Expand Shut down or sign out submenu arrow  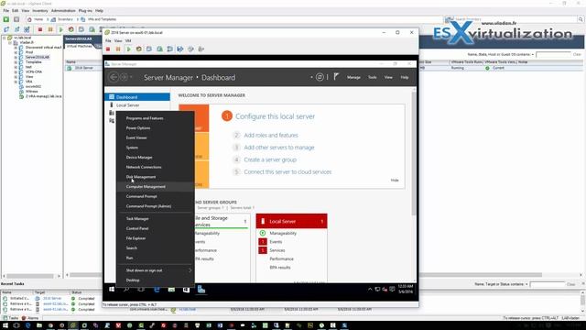(190, 270)
